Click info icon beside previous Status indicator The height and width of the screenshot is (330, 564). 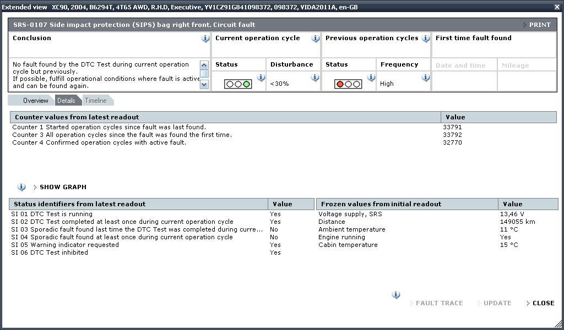371,78
